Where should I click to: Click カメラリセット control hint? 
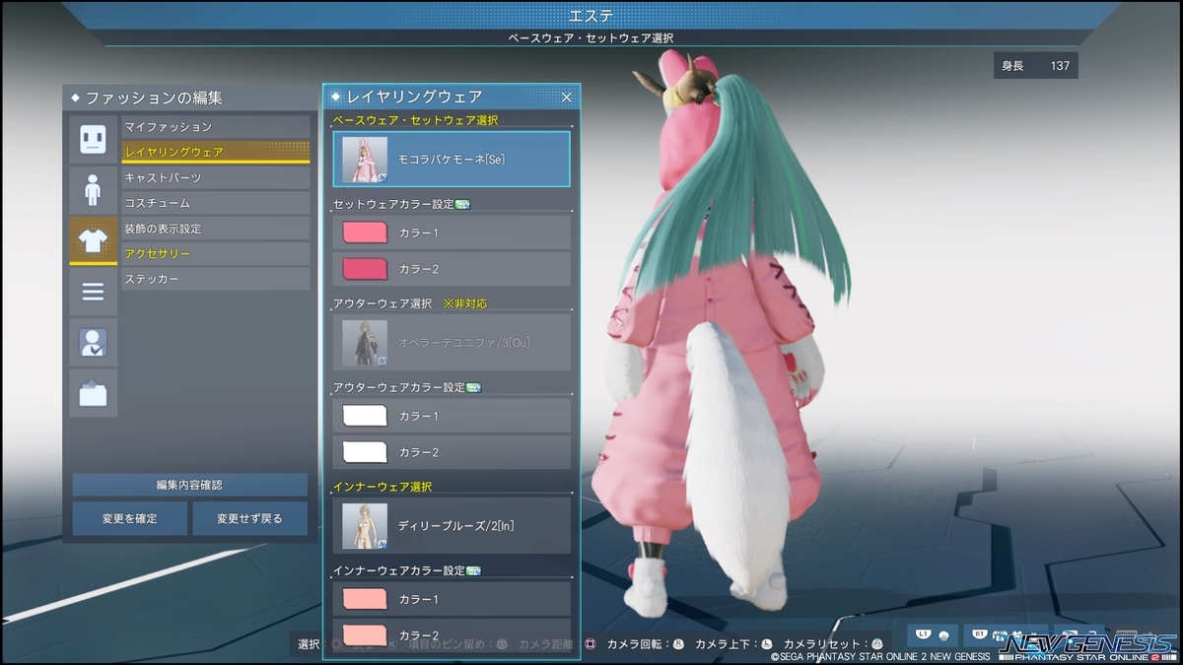point(833,644)
